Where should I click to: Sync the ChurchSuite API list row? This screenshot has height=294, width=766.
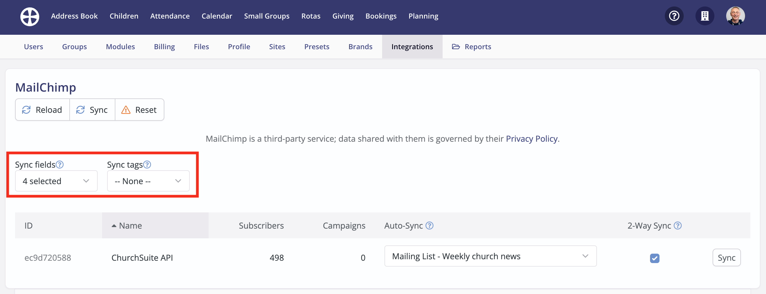point(726,258)
